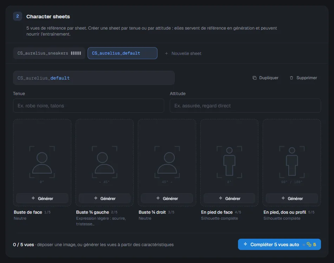334x263 pixels.
Task: Generate the En pied, dos ou profil view
Action: (x=292, y=198)
